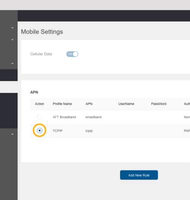
Task: Click the PassWord column header
Action: tap(158, 104)
